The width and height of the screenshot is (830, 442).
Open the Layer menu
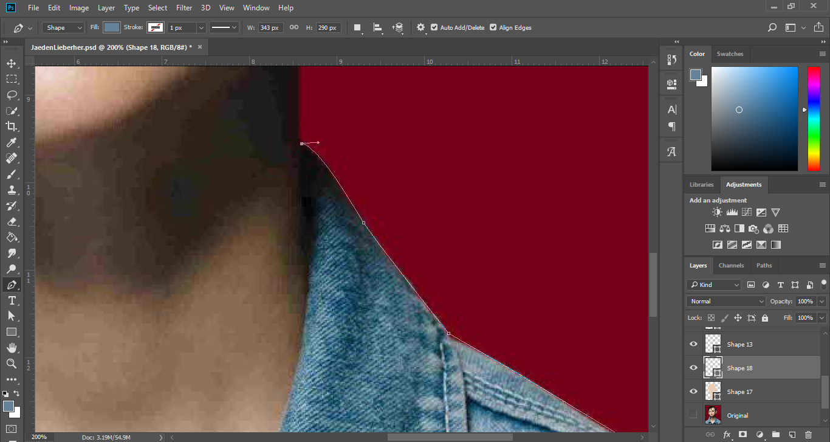click(106, 8)
